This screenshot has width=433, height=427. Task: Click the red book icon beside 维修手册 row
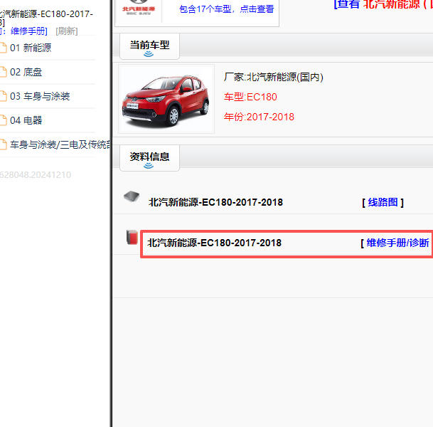[x=132, y=237]
